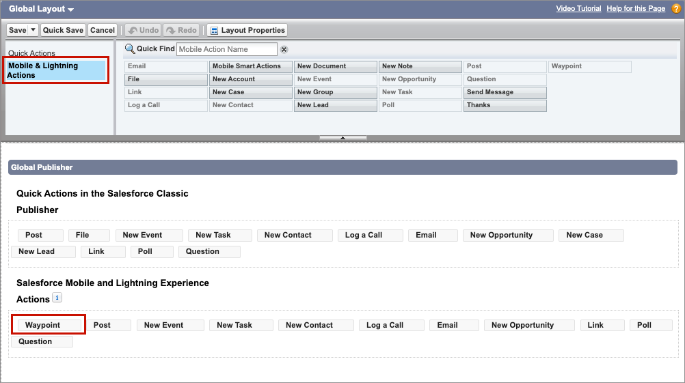685x383 pixels.
Task: Select New Case in the palette
Action: pos(250,92)
